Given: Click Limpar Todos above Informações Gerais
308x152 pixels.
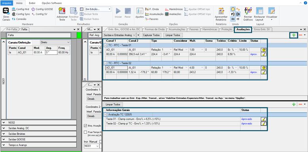Looking at the screenshot, I should [113, 104].
